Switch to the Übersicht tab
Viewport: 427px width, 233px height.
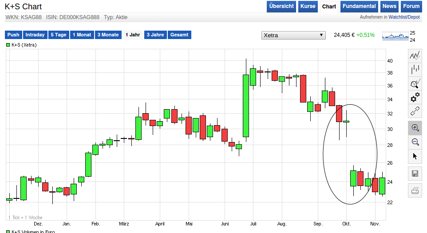[x=281, y=6]
